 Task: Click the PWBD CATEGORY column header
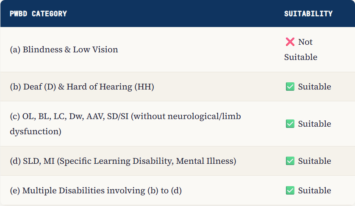[38, 14]
